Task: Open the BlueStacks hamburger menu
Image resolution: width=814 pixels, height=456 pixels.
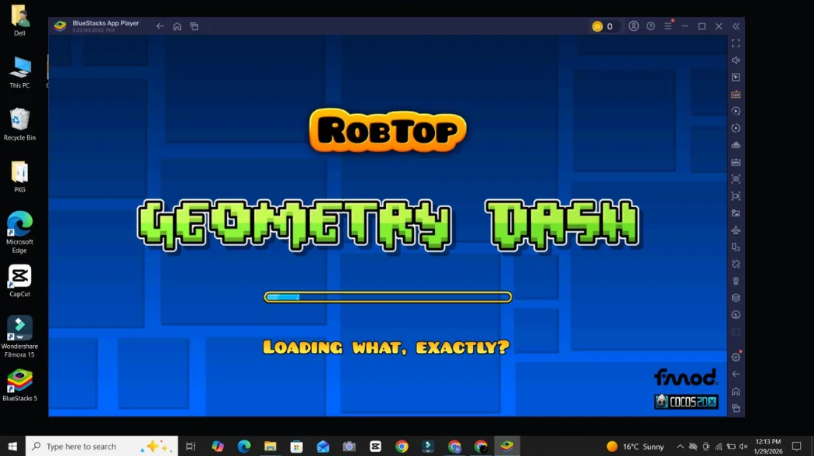Action: [x=667, y=26]
